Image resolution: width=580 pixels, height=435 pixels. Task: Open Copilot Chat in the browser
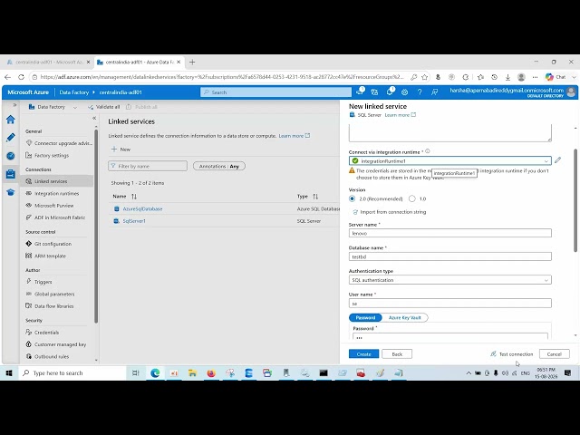click(x=556, y=77)
